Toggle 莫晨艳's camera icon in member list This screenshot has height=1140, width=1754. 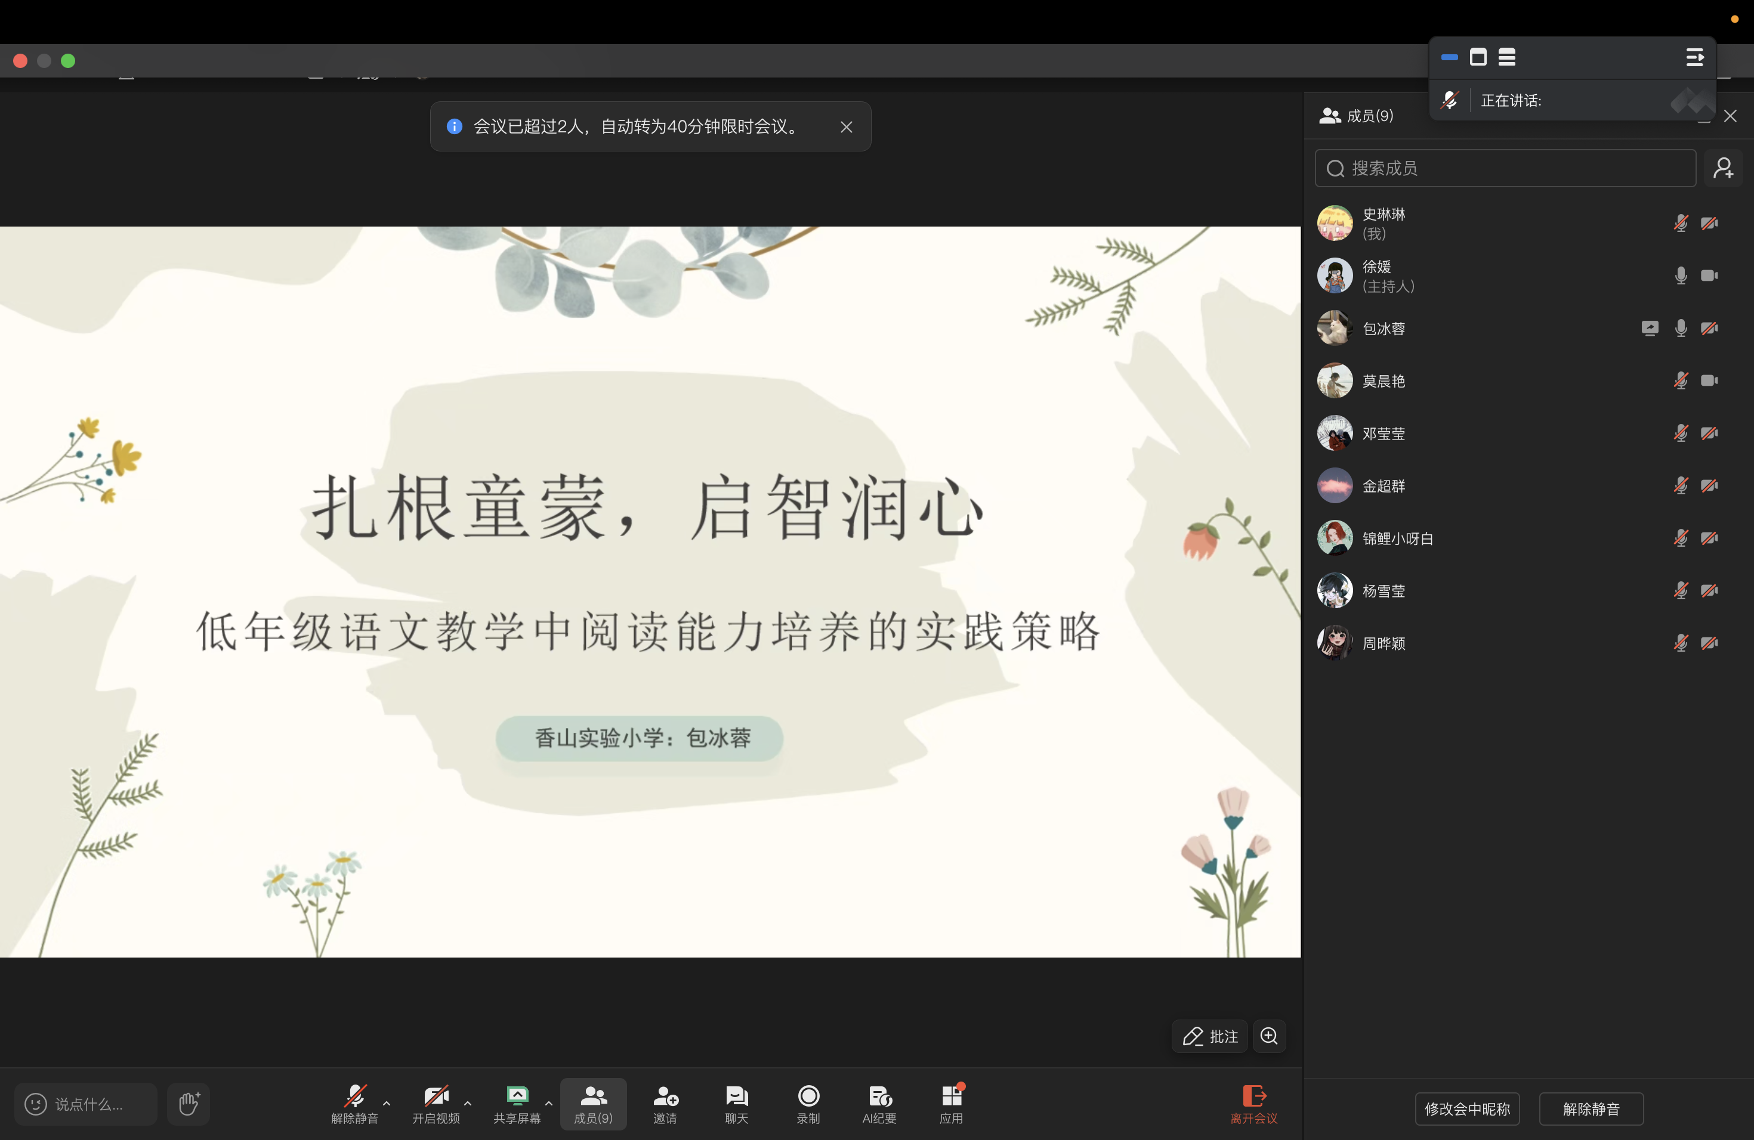(1710, 381)
